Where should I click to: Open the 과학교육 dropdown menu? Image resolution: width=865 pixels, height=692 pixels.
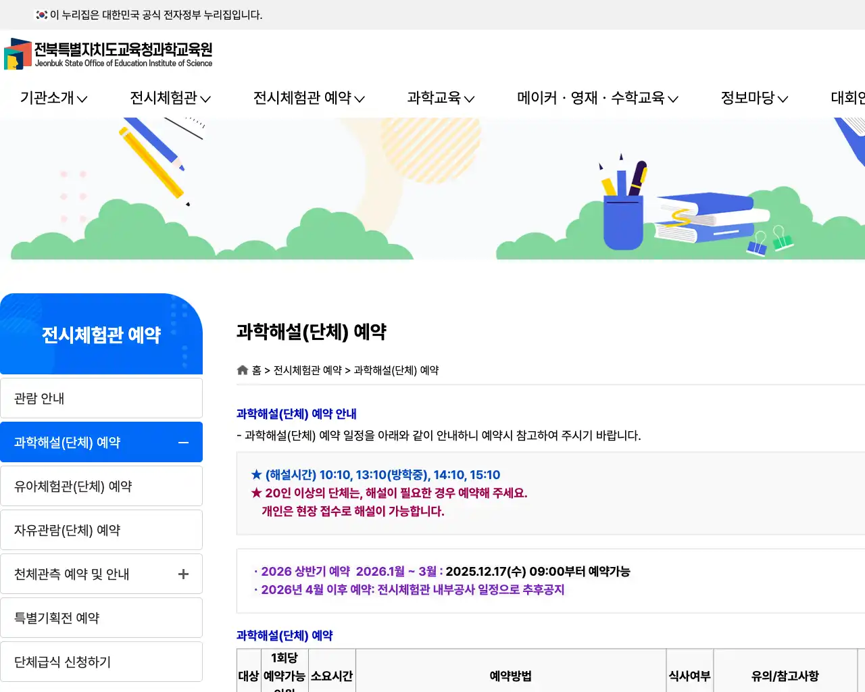tap(440, 98)
